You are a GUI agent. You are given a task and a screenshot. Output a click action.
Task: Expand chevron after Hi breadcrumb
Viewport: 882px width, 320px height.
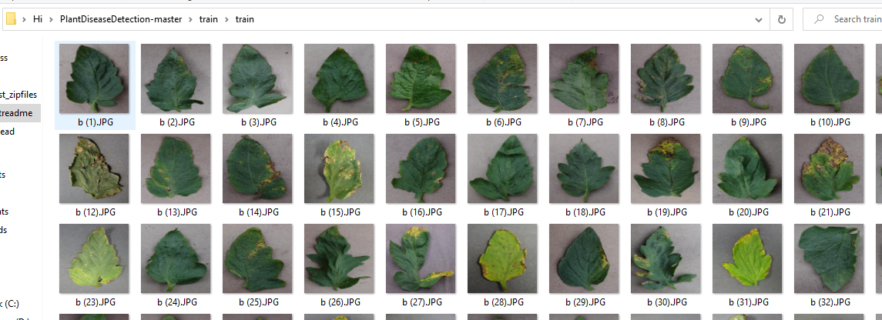pos(51,19)
